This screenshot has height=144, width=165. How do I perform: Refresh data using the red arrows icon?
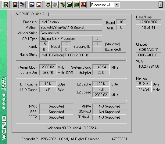39,5
